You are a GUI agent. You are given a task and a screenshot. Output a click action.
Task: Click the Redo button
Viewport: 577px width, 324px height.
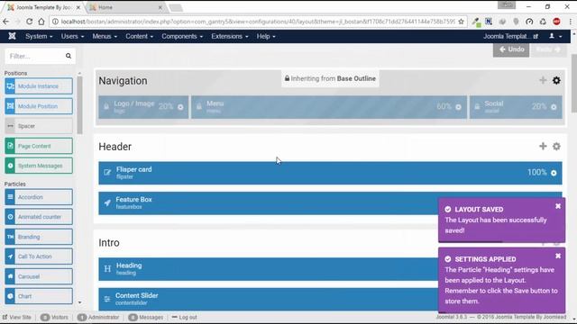548,49
